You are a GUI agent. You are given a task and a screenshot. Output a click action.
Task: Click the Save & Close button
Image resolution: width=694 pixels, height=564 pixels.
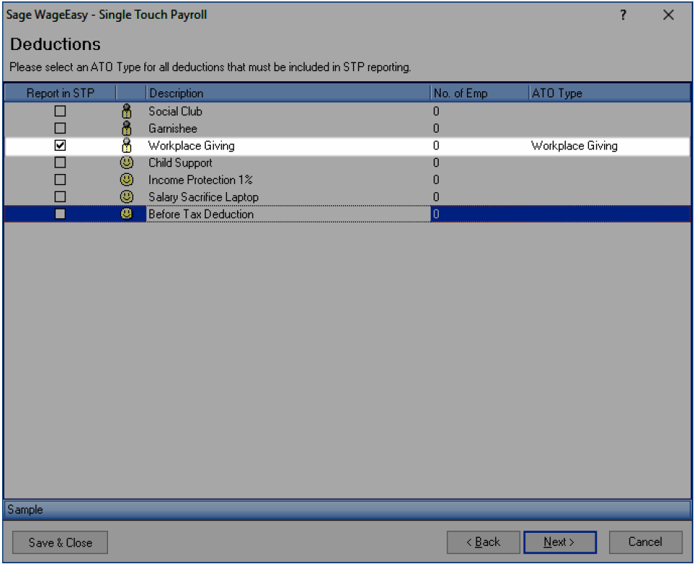tap(60, 542)
